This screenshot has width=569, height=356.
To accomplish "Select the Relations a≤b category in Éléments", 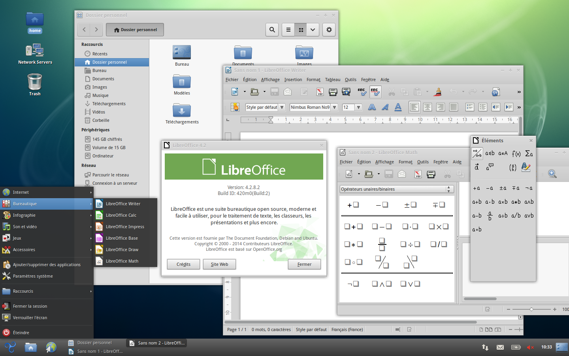I will click(x=490, y=153).
